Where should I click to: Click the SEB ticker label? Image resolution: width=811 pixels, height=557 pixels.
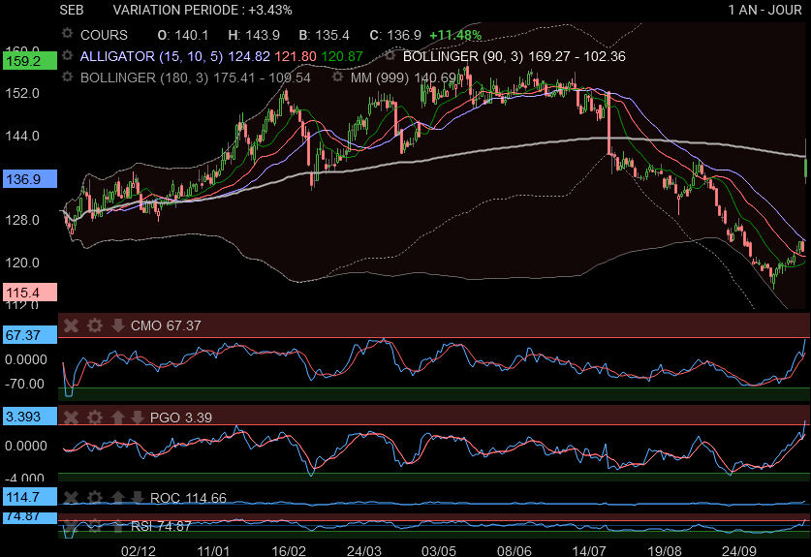[72, 10]
